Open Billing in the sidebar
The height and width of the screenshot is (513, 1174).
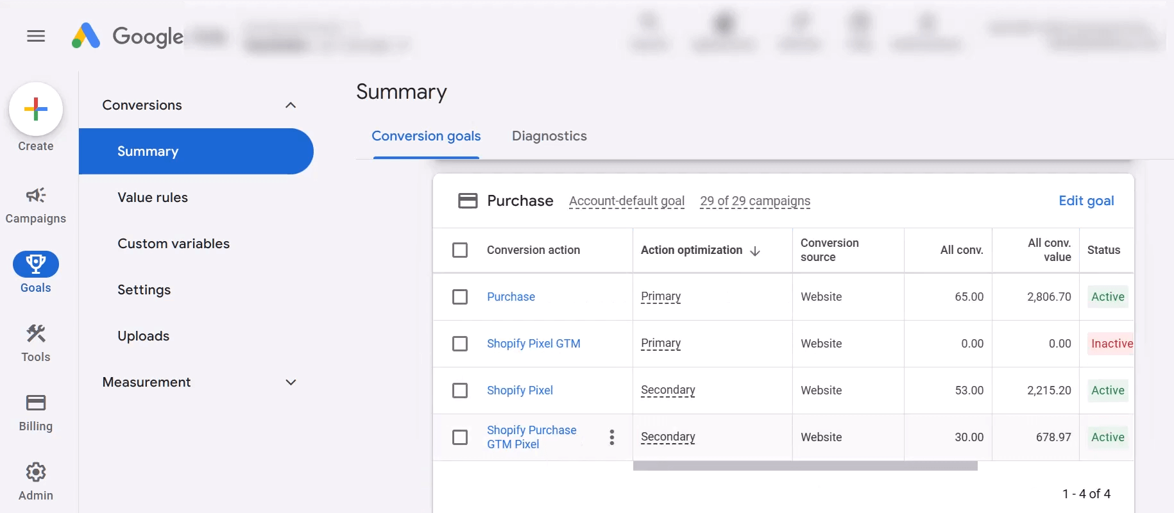[36, 413]
